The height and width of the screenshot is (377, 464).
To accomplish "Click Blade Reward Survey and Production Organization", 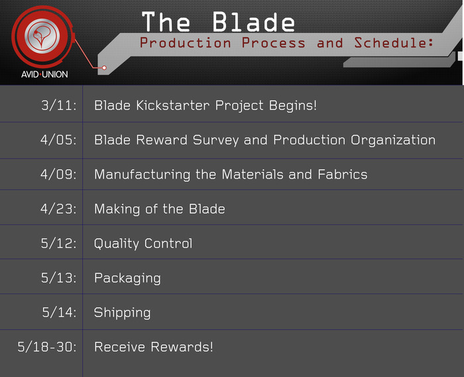I will 265,140.
